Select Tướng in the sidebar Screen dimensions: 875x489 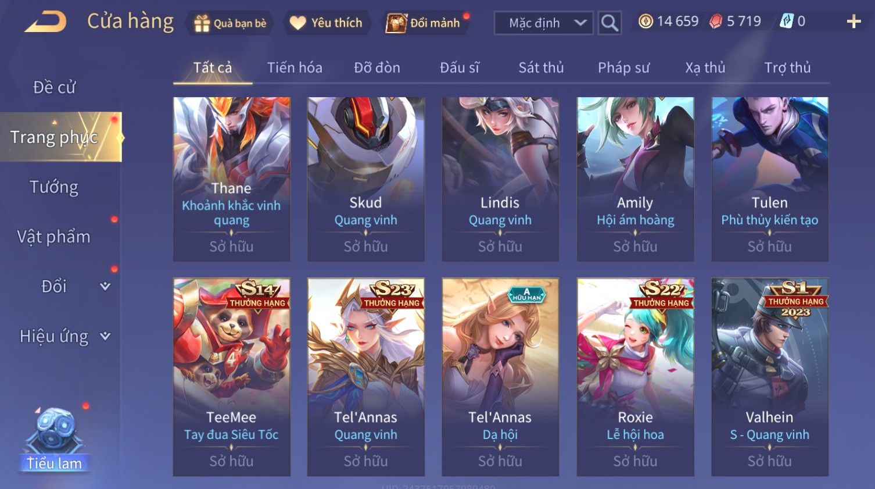pos(54,187)
